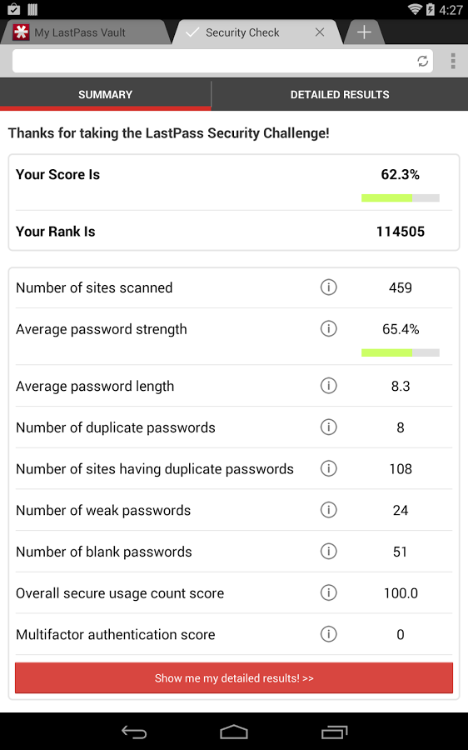468x750 pixels.
Task: Open the three-dot overflow menu
Action: [x=453, y=61]
